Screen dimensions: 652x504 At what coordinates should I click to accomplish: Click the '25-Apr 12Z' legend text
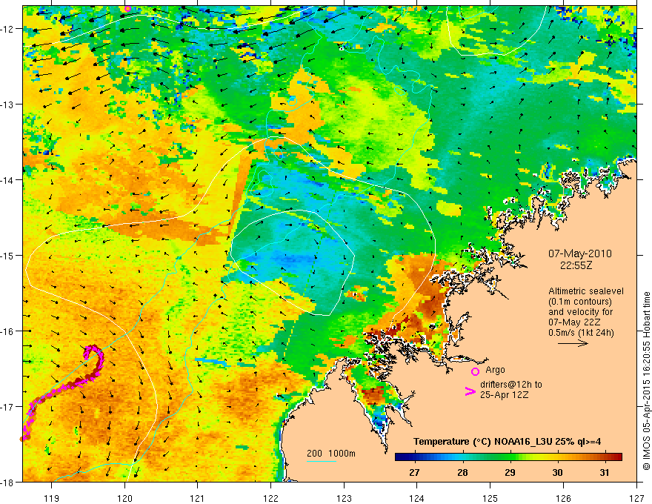pyautogui.click(x=504, y=394)
